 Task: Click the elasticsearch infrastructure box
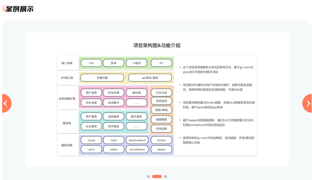coord(137,140)
